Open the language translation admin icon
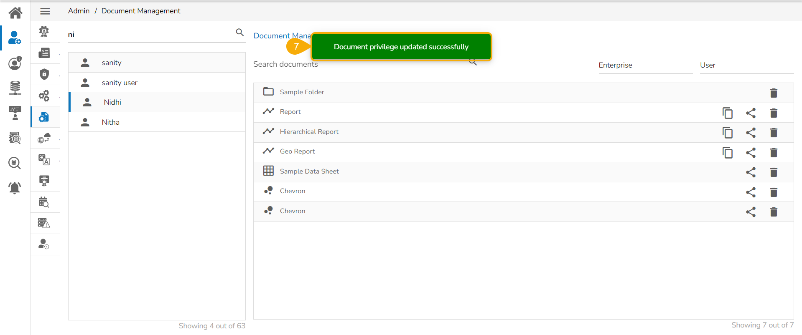The width and height of the screenshot is (802, 335). (x=44, y=159)
